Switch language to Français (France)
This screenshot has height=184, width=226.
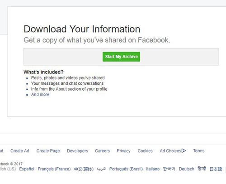[54, 169]
